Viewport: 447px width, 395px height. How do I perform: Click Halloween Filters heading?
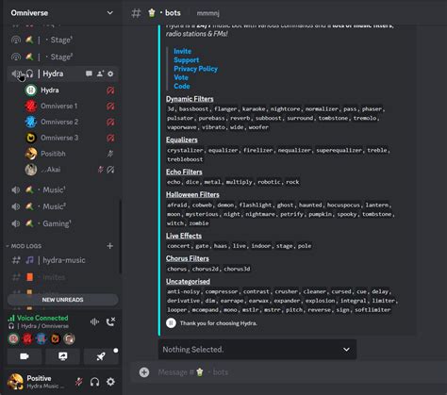click(192, 194)
